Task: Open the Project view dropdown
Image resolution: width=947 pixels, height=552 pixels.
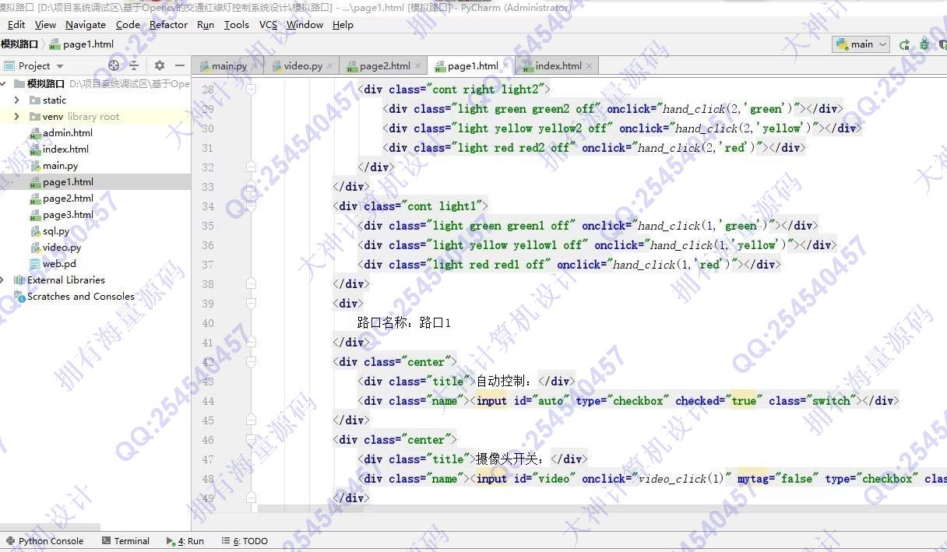Action: coord(34,66)
